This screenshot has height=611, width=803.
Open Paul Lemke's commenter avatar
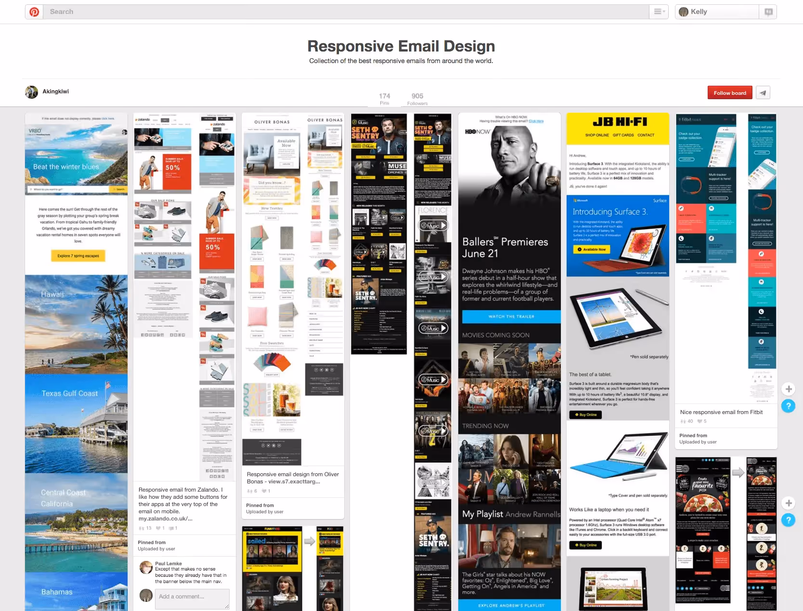click(x=146, y=567)
